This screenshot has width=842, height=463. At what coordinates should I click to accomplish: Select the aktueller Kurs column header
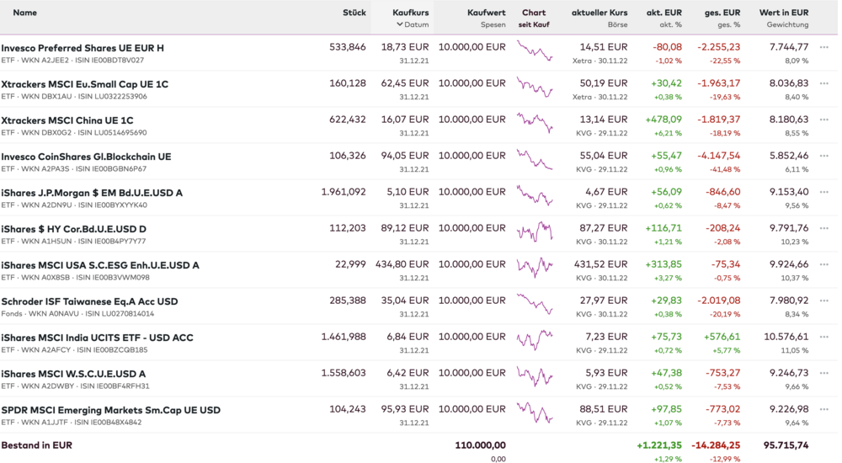pyautogui.click(x=599, y=13)
